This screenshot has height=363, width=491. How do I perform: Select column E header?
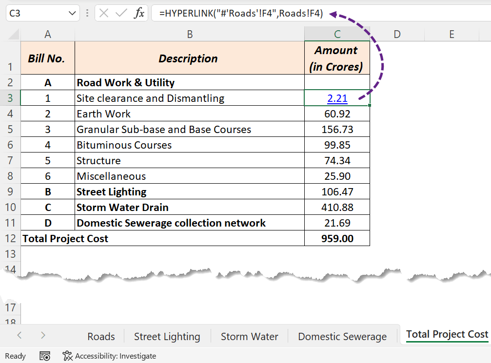point(452,34)
